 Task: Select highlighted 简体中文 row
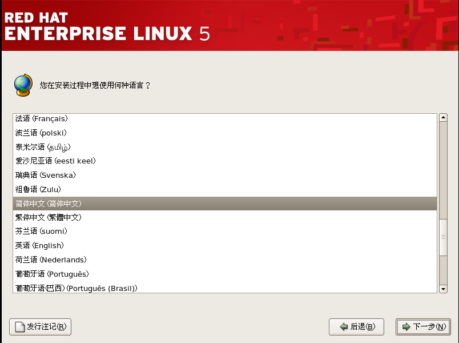[x=225, y=204]
